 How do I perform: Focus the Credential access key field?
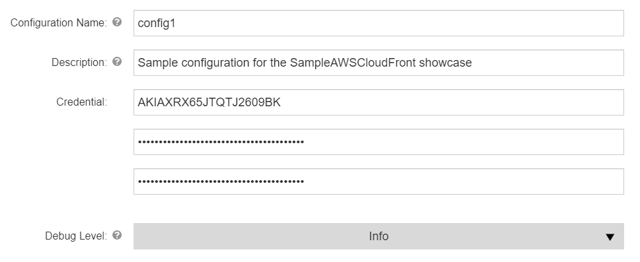click(378, 102)
